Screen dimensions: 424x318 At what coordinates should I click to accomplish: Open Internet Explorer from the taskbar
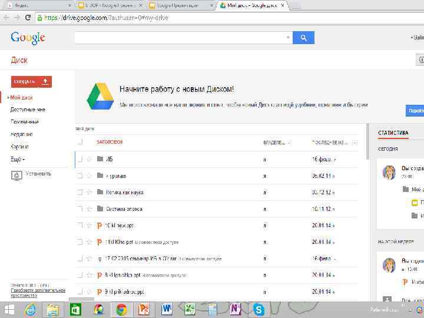(30, 310)
